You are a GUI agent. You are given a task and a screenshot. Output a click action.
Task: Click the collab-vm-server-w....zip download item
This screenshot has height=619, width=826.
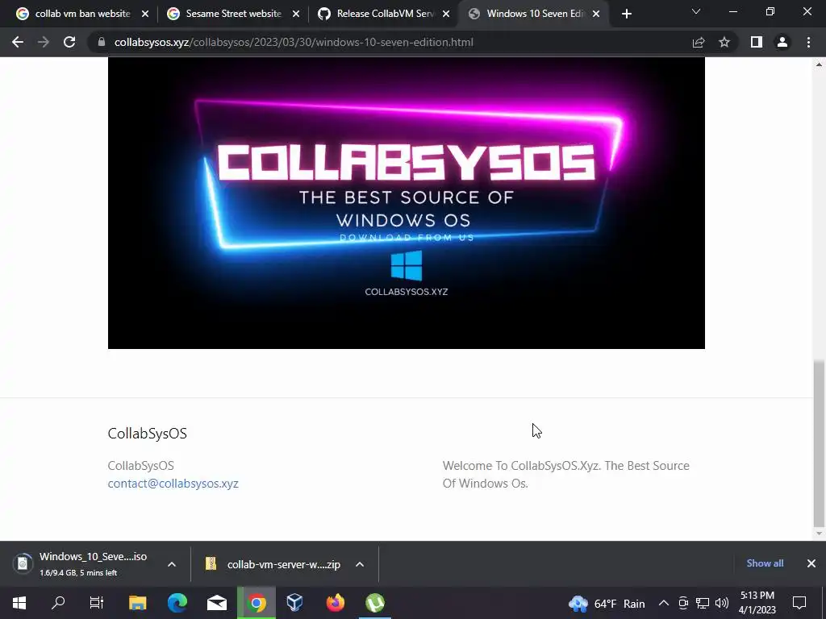tap(274, 564)
